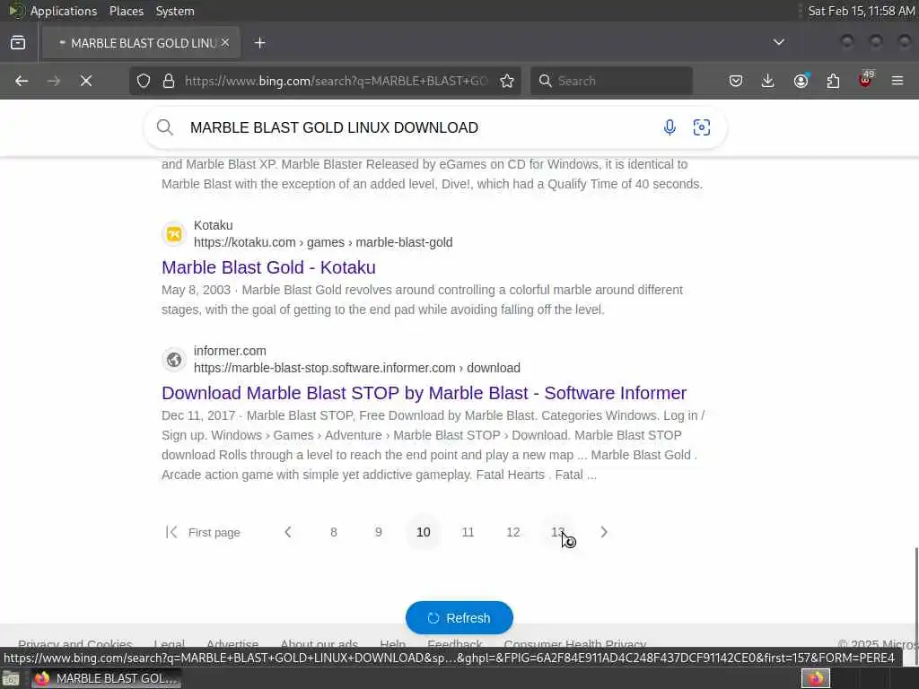Open the Firefox account icon

coord(801,81)
